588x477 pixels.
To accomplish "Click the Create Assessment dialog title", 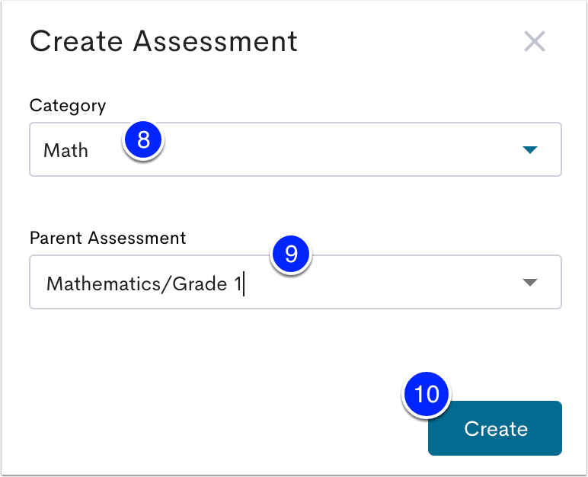I will pyautogui.click(x=164, y=41).
